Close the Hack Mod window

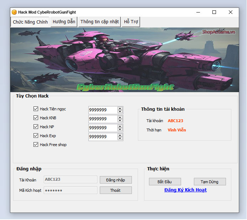tap(231, 12)
